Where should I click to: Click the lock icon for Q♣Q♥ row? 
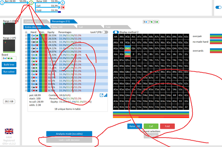click(x=26, y=39)
